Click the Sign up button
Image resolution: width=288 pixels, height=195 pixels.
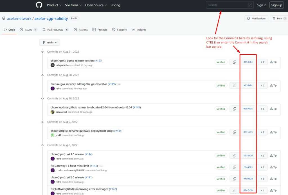[x=276, y=5]
